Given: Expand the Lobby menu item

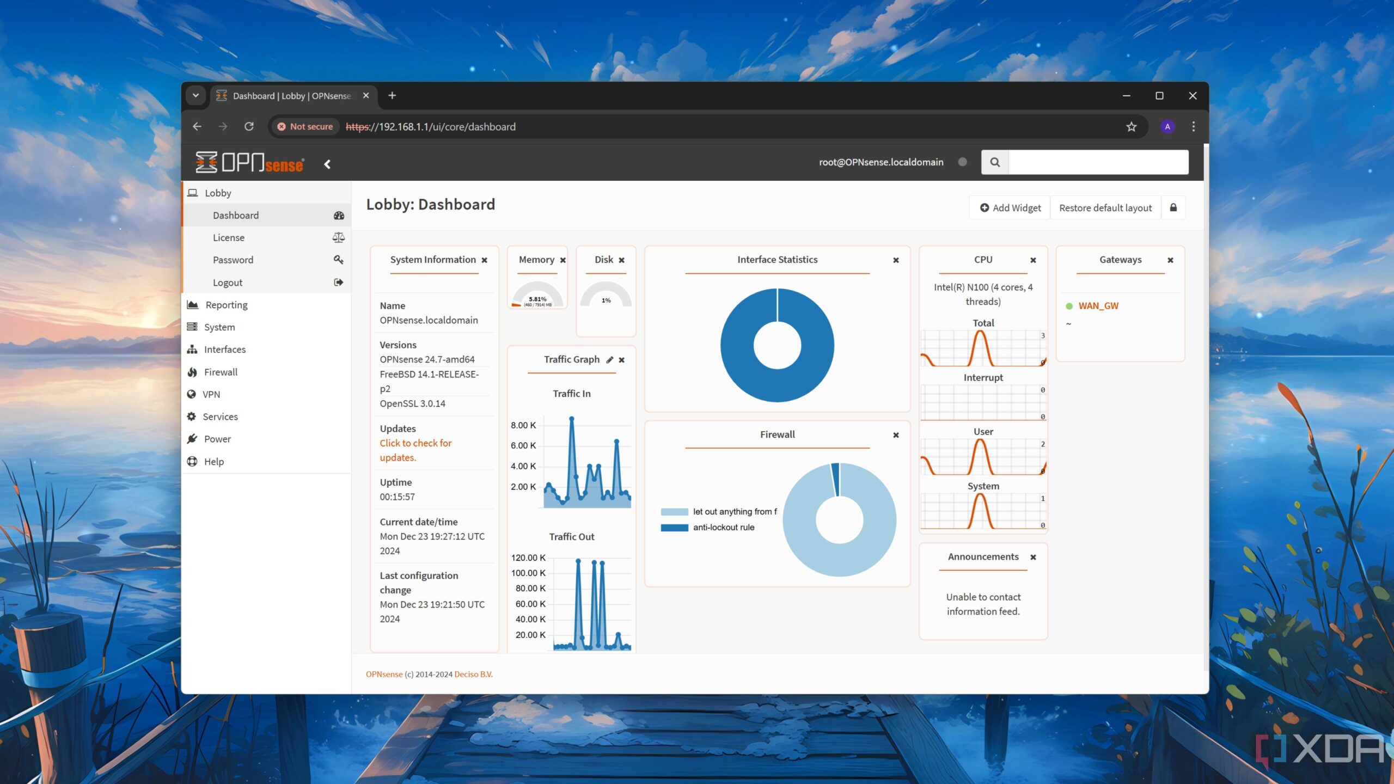Looking at the screenshot, I should coord(217,192).
